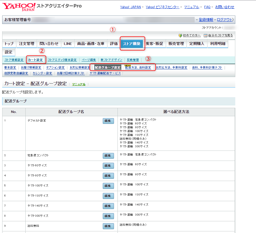Image resolution: width=256 pixels, height=233 pixels.
Task: Edit the 送料無料 delivery group
Action: pyautogui.click(x=108, y=226)
